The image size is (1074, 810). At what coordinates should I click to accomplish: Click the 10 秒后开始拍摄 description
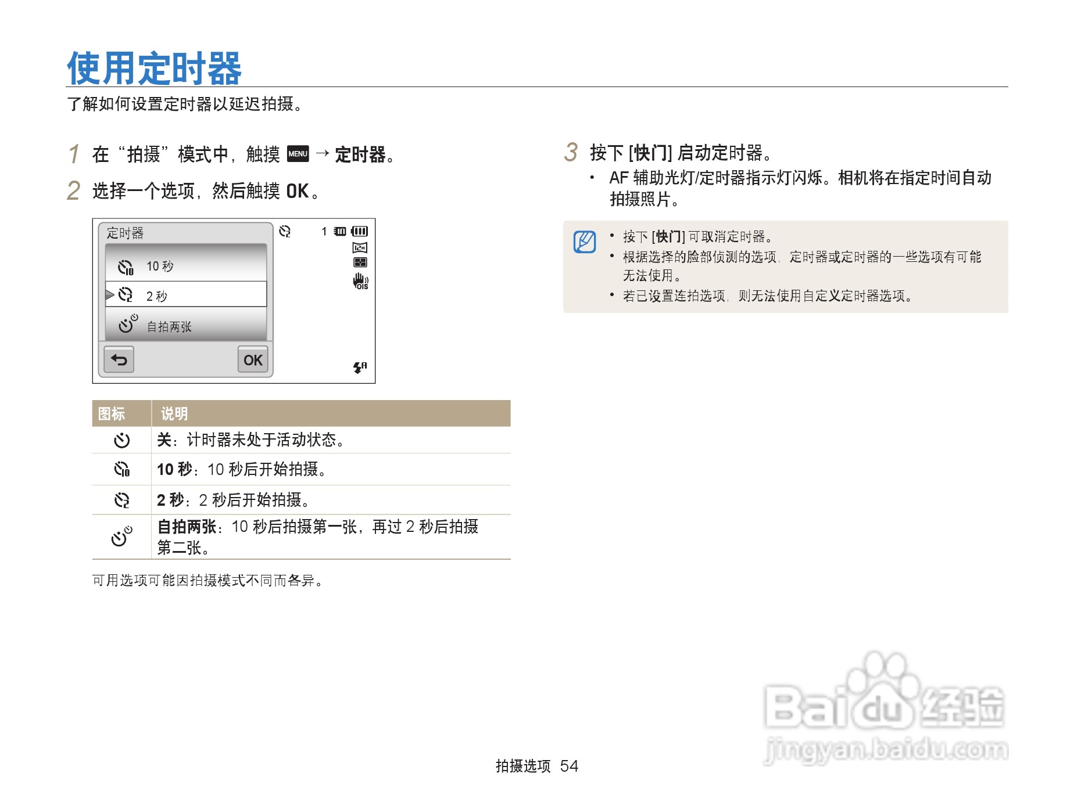point(241,469)
